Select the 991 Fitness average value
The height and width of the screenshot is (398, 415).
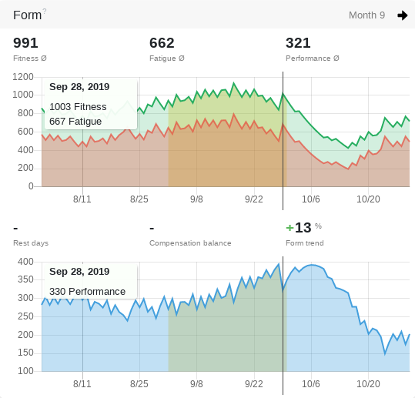click(25, 43)
